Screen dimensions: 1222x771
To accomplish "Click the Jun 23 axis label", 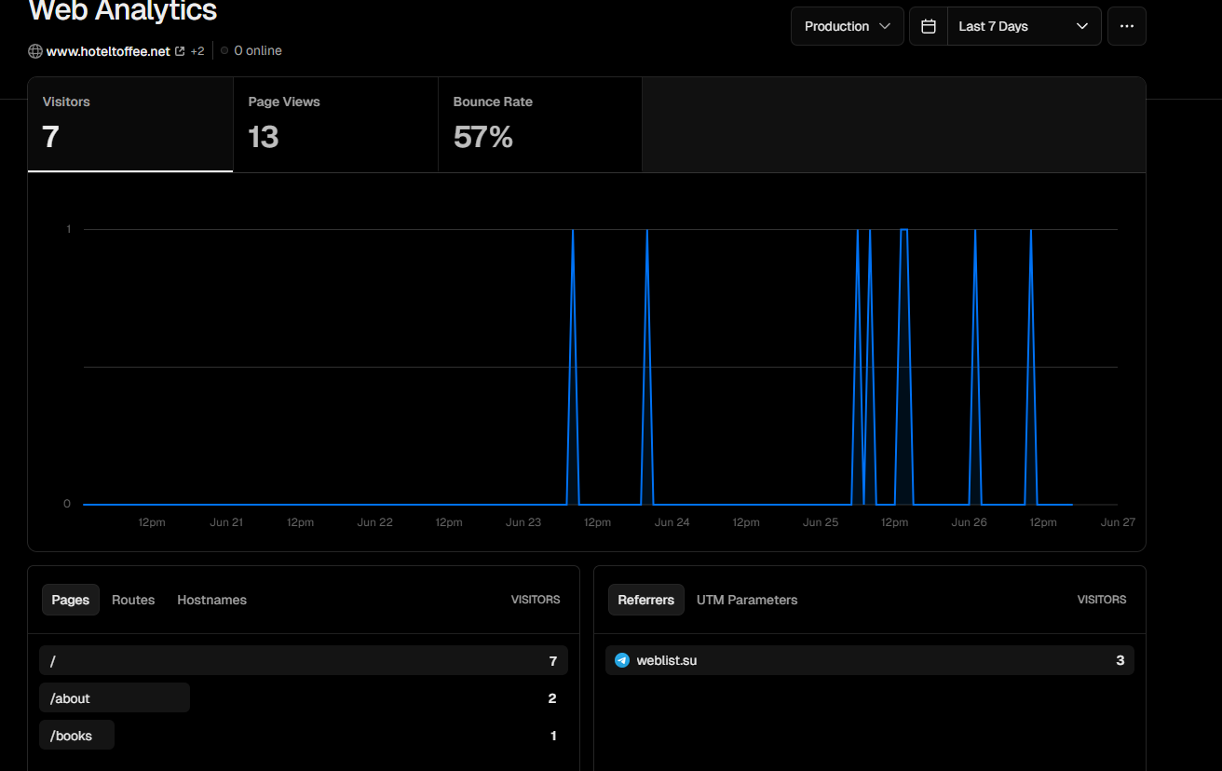I will [523, 522].
